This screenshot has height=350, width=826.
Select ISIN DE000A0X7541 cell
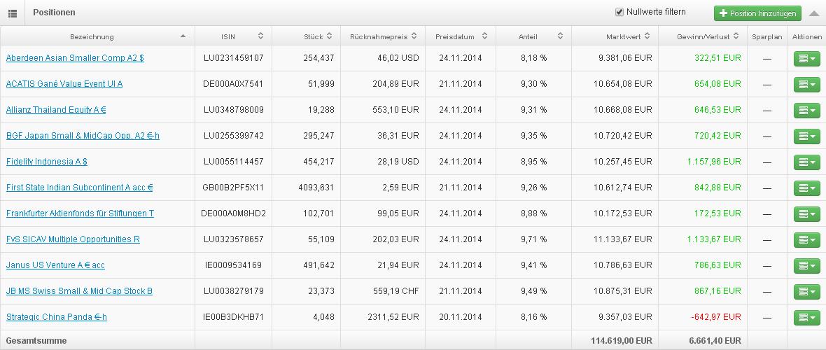tap(233, 84)
